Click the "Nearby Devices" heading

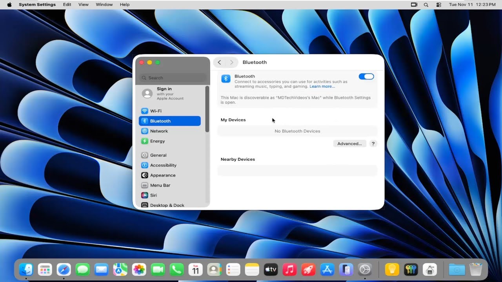(238, 159)
